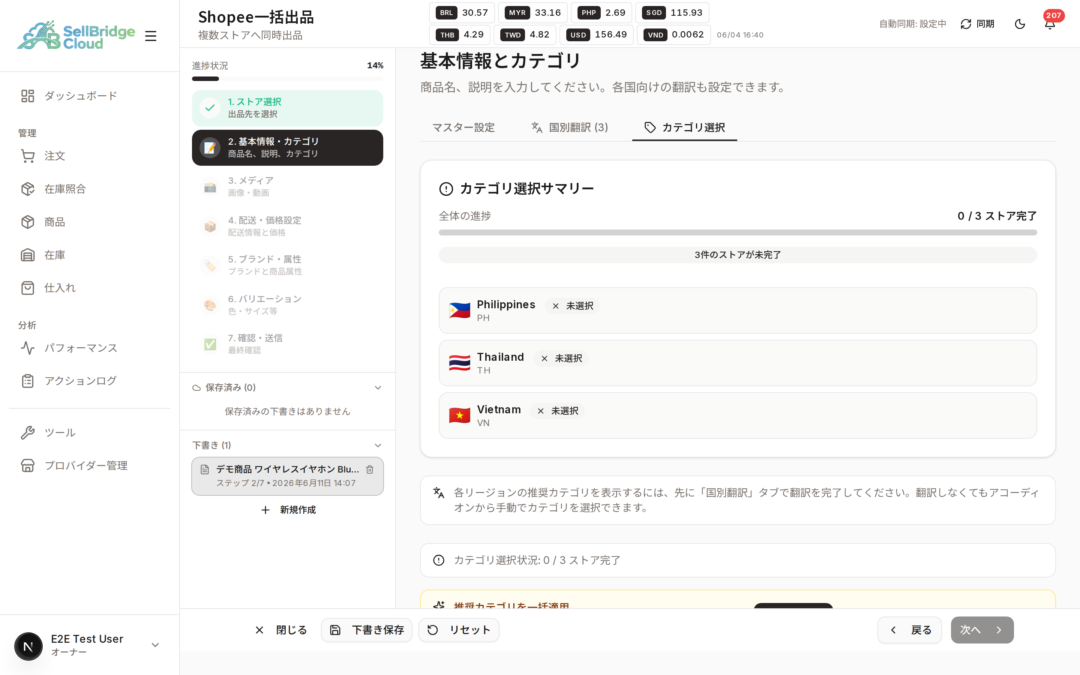The width and height of the screenshot is (1080, 675).
Task: Click the E2E Test User avatar
Action: [28, 646]
